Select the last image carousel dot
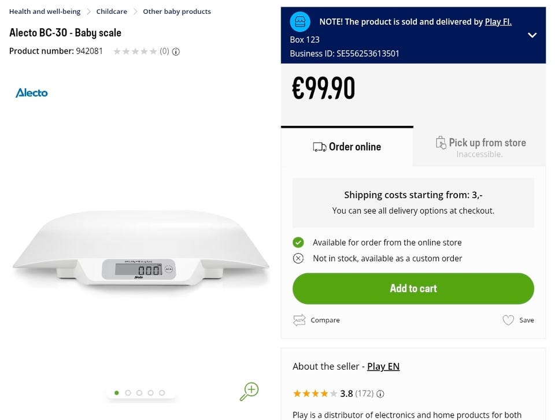The image size is (555, 420). 162,393
